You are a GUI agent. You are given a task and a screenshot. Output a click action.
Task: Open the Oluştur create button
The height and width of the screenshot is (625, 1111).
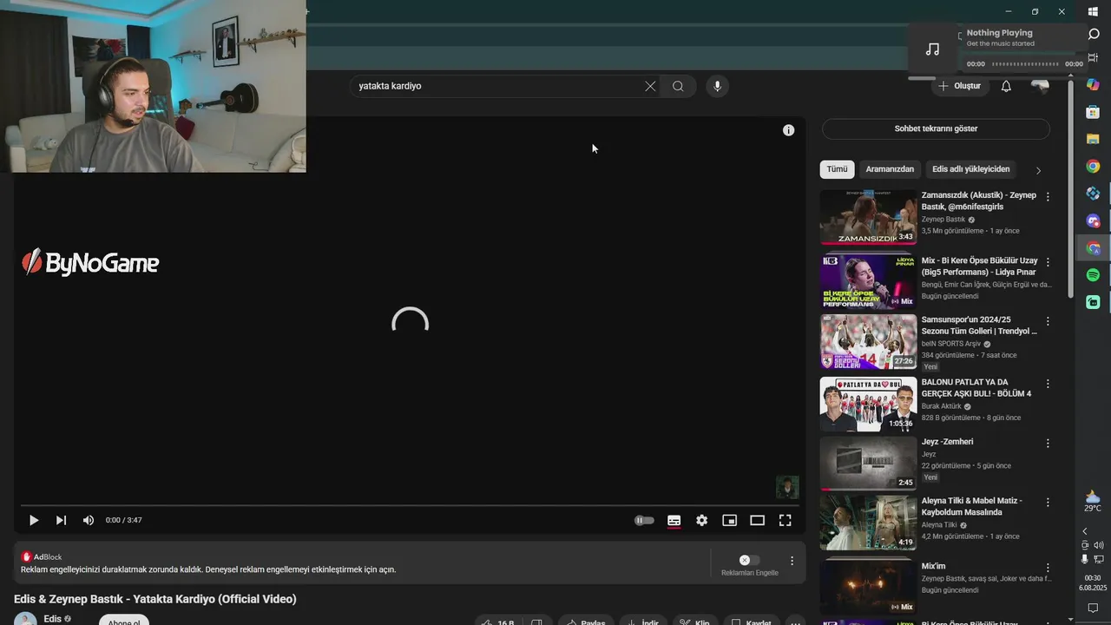(960, 86)
